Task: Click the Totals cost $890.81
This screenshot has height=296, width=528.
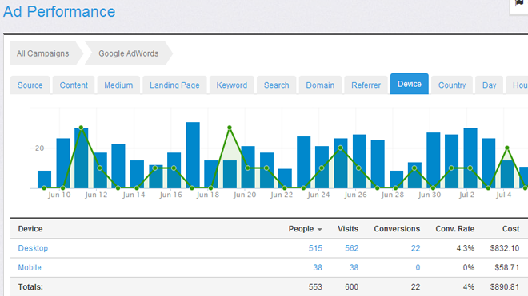Action: pos(505,287)
